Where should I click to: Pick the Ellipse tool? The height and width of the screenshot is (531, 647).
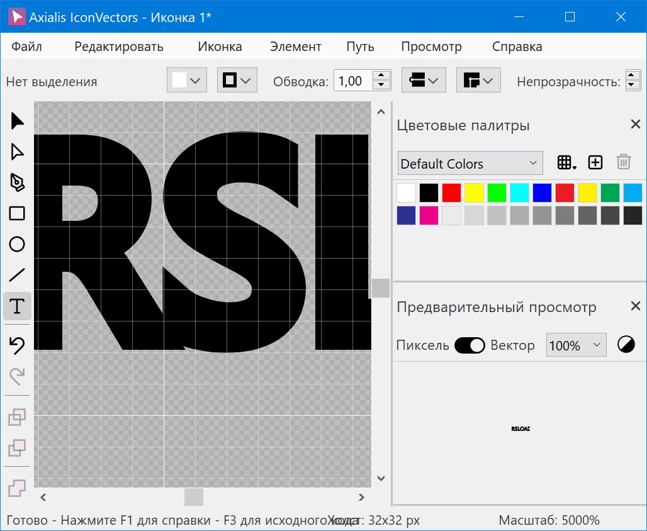17,244
